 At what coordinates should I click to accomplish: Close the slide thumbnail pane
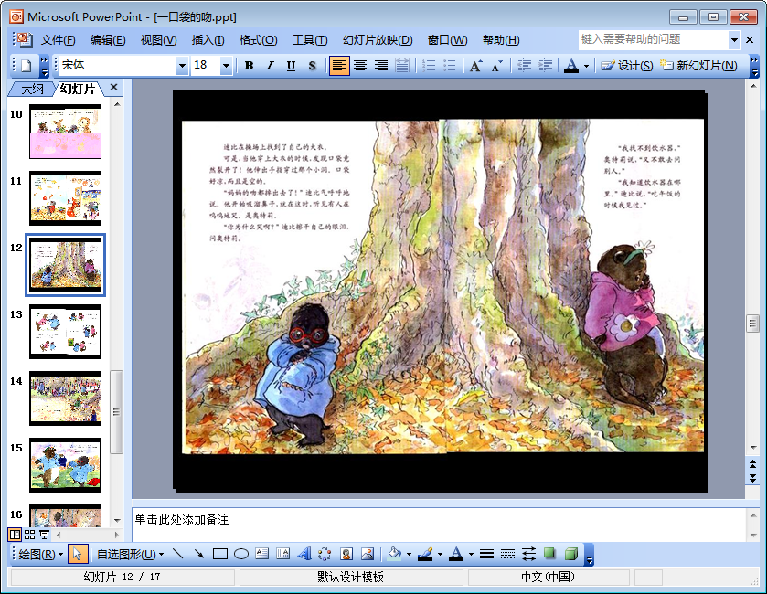[114, 87]
